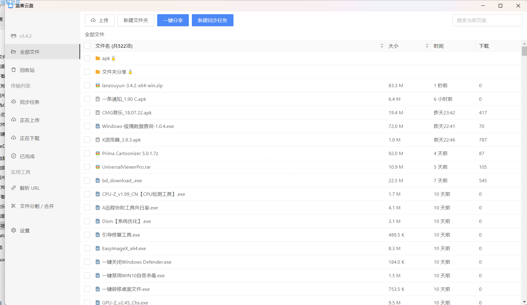Image resolution: width=527 pixels, height=305 pixels.
Task: Click the scrollbar down arrow
Action: click(524, 302)
